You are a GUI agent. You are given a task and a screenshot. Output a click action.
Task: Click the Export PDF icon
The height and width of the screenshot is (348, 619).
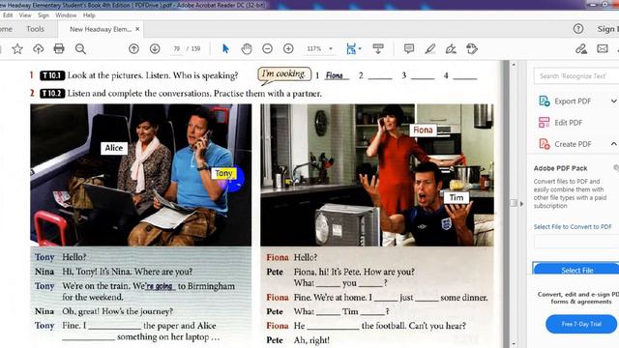(x=545, y=101)
